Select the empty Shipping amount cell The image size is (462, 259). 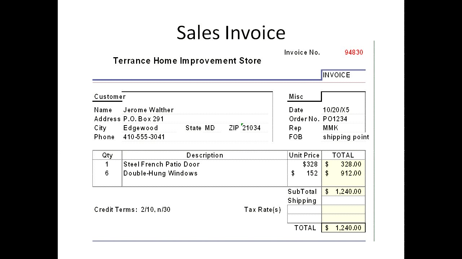click(343, 201)
